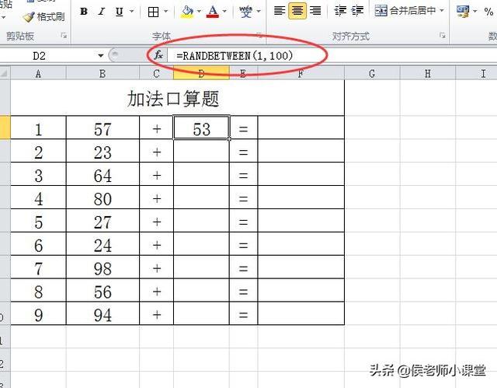Viewport: 497px width, 388px height.
Task: Decrease indent icon
Action: click(340, 11)
